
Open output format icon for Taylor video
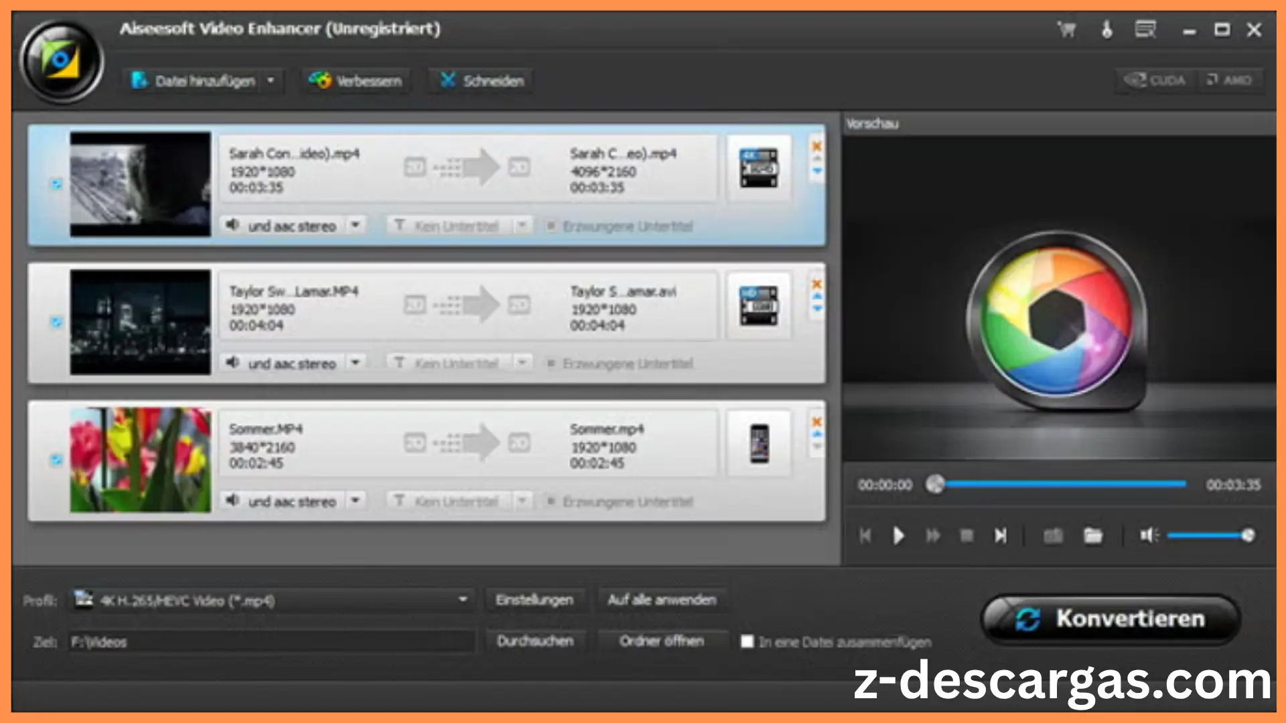pos(758,305)
